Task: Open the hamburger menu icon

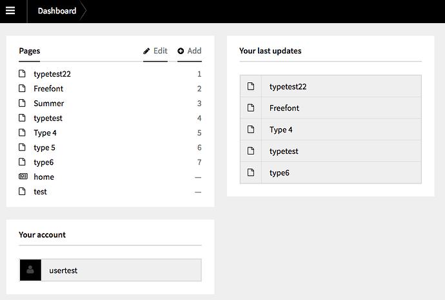Action: 10,10
